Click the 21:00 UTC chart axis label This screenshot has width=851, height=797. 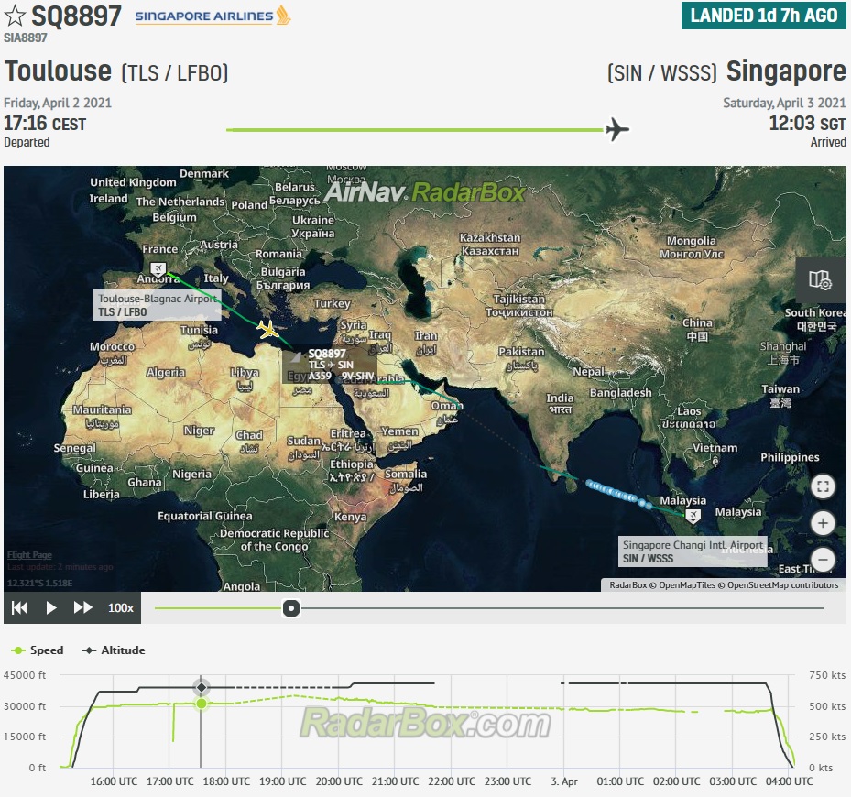(x=395, y=781)
